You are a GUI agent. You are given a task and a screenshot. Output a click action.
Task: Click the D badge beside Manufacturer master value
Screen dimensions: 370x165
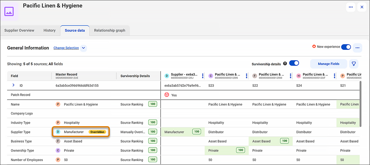58,132
